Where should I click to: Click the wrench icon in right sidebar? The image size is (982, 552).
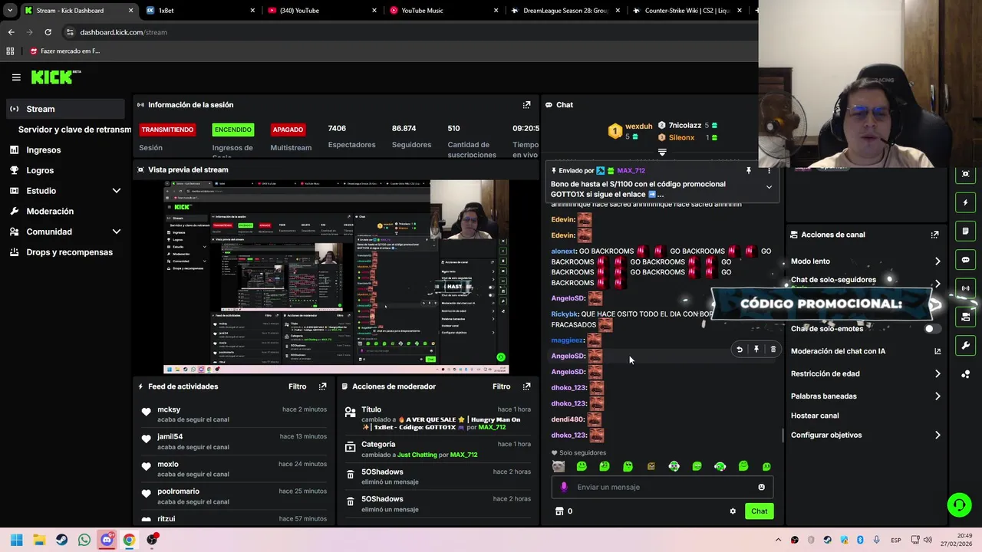[965, 345]
